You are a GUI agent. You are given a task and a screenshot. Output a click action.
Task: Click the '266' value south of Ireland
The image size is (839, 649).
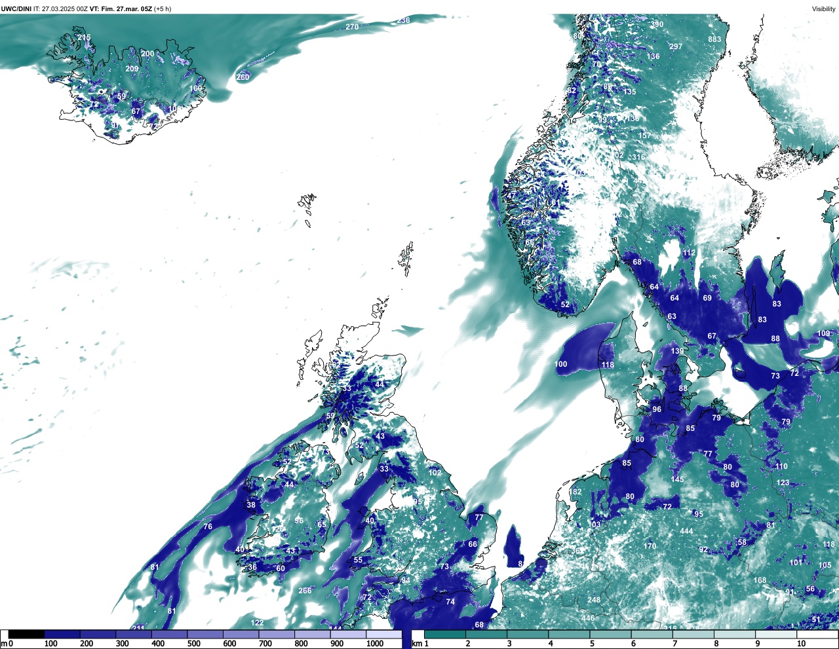(305, 591)
